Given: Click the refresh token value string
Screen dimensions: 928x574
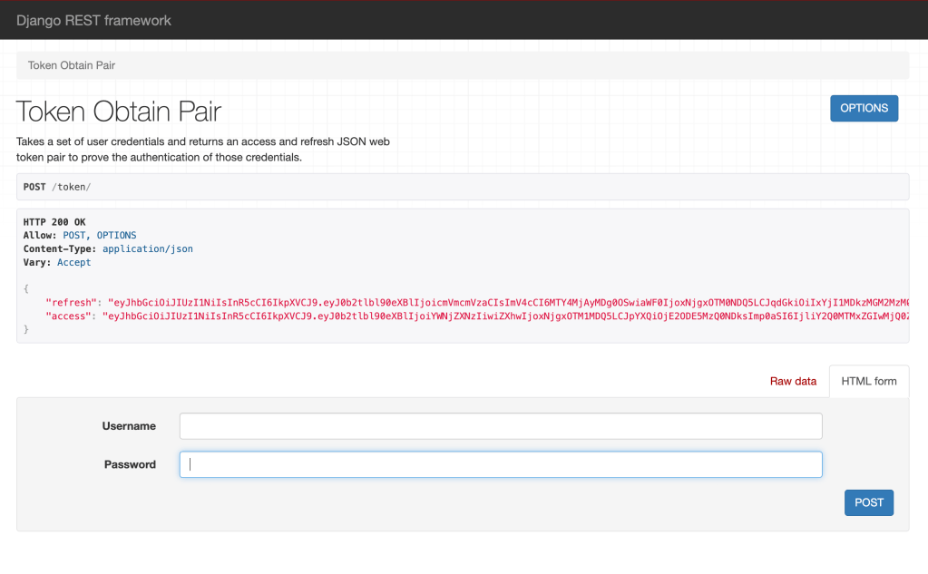Looking at the screenshot, I should (508, 301).
